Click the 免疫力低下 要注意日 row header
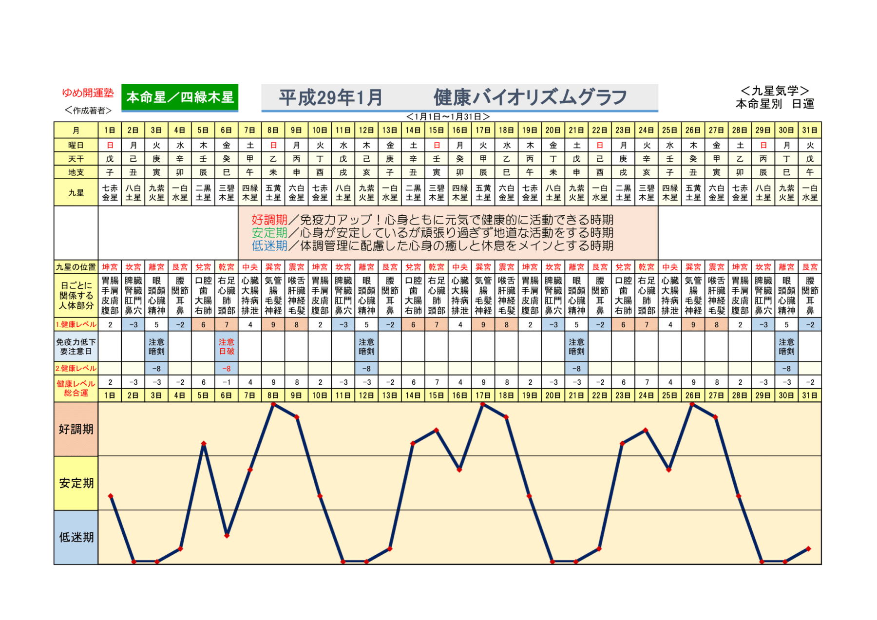This screenshot has height=620, width=877. point(76,346)
